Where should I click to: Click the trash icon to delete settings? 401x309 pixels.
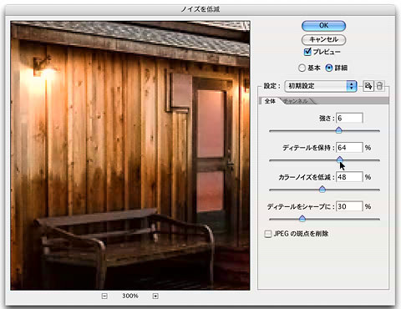click(379, 86)
